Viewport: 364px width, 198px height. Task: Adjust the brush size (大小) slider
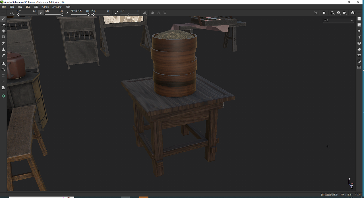point(26,15)
